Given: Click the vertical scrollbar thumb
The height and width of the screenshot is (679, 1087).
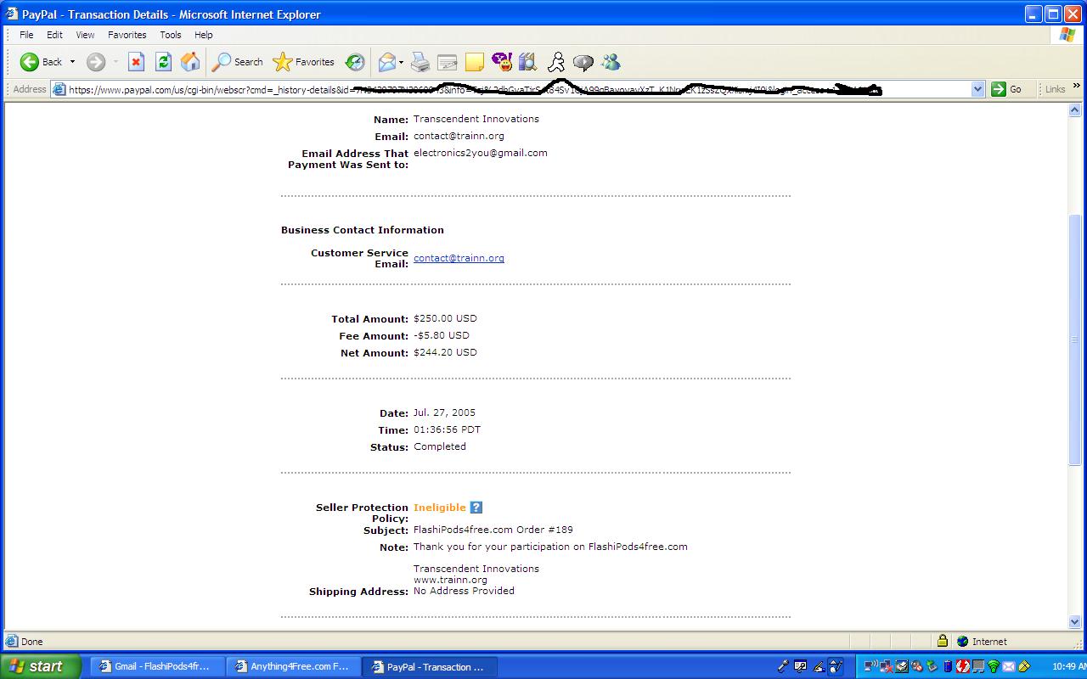Looking at the screenshot, I should click(x=1075, y=339).
